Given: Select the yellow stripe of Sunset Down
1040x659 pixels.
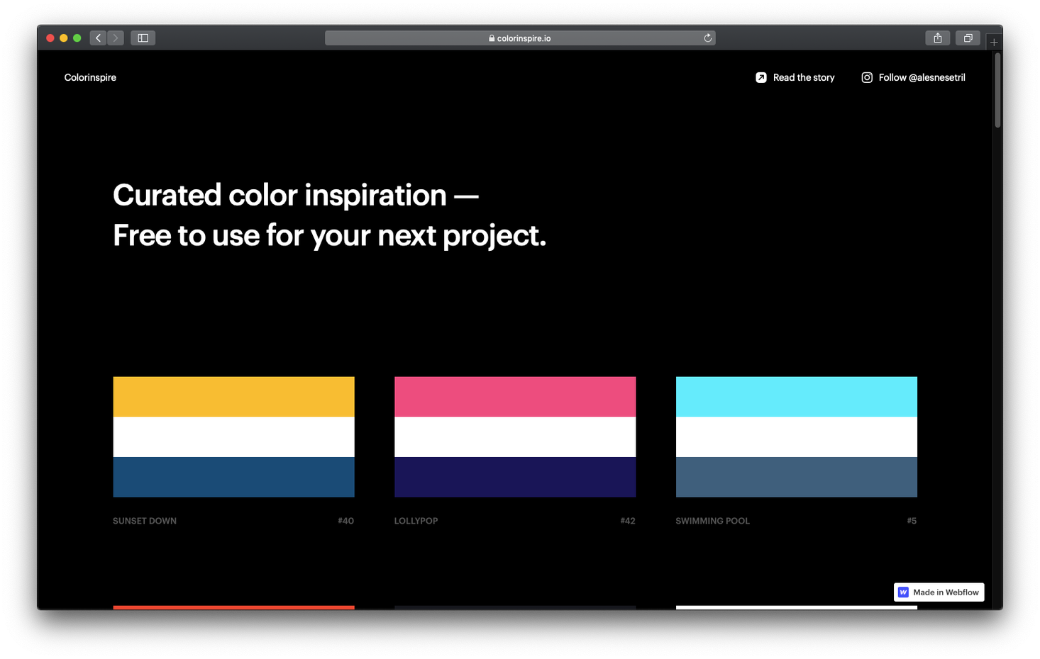Looking at the screenshot, I should coord(233,397).
